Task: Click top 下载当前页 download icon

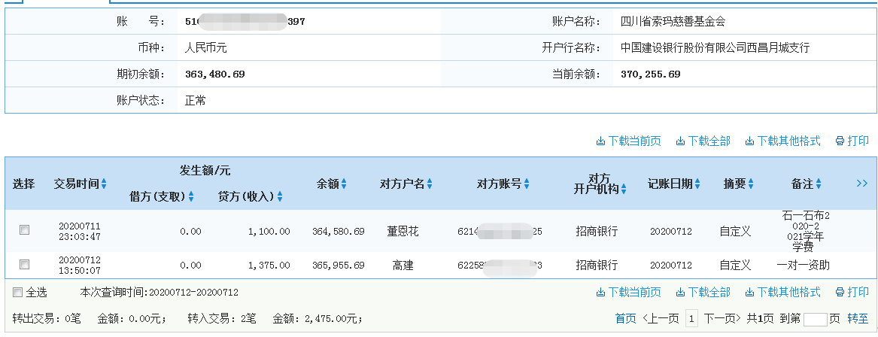Action: tap(600, 141)
